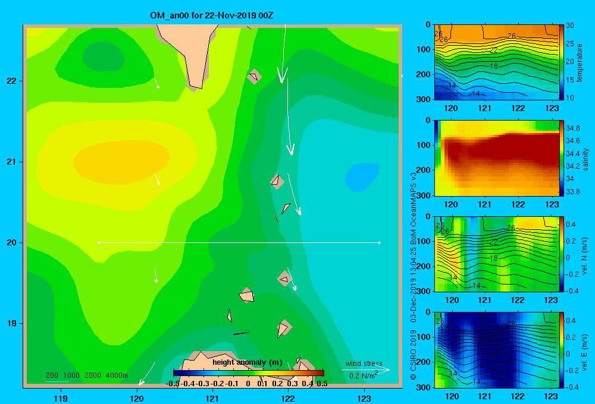
Task: Click the '1000' depth contour legend entry
Action: pos(71,375)
